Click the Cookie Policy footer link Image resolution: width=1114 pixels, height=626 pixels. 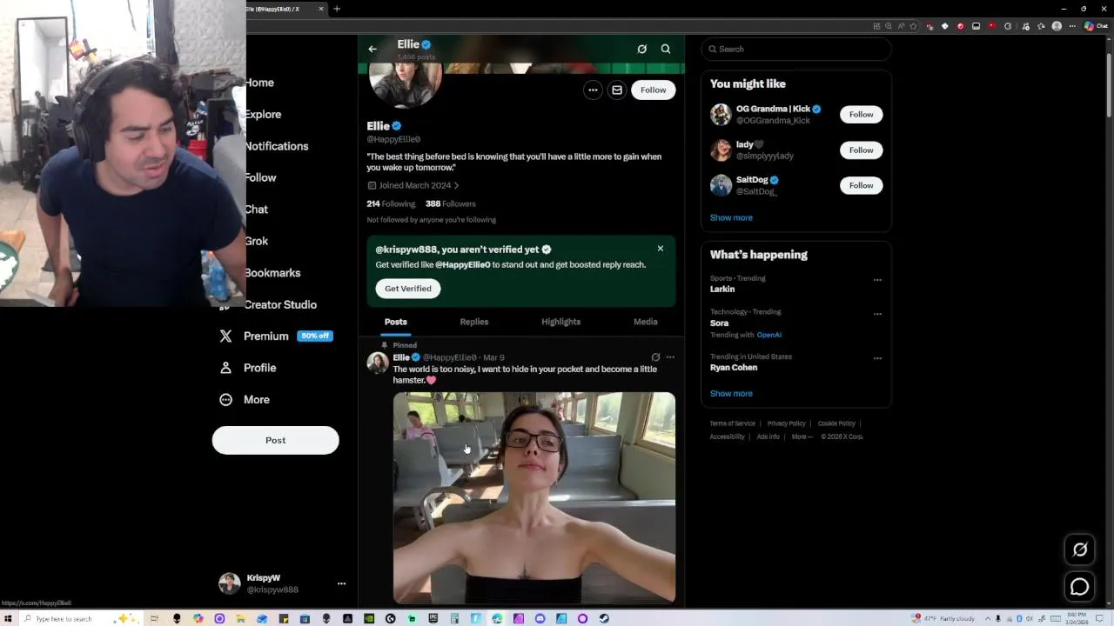click(836, 423)
